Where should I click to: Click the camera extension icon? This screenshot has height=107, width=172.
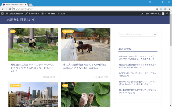click(x=166, y=9)
